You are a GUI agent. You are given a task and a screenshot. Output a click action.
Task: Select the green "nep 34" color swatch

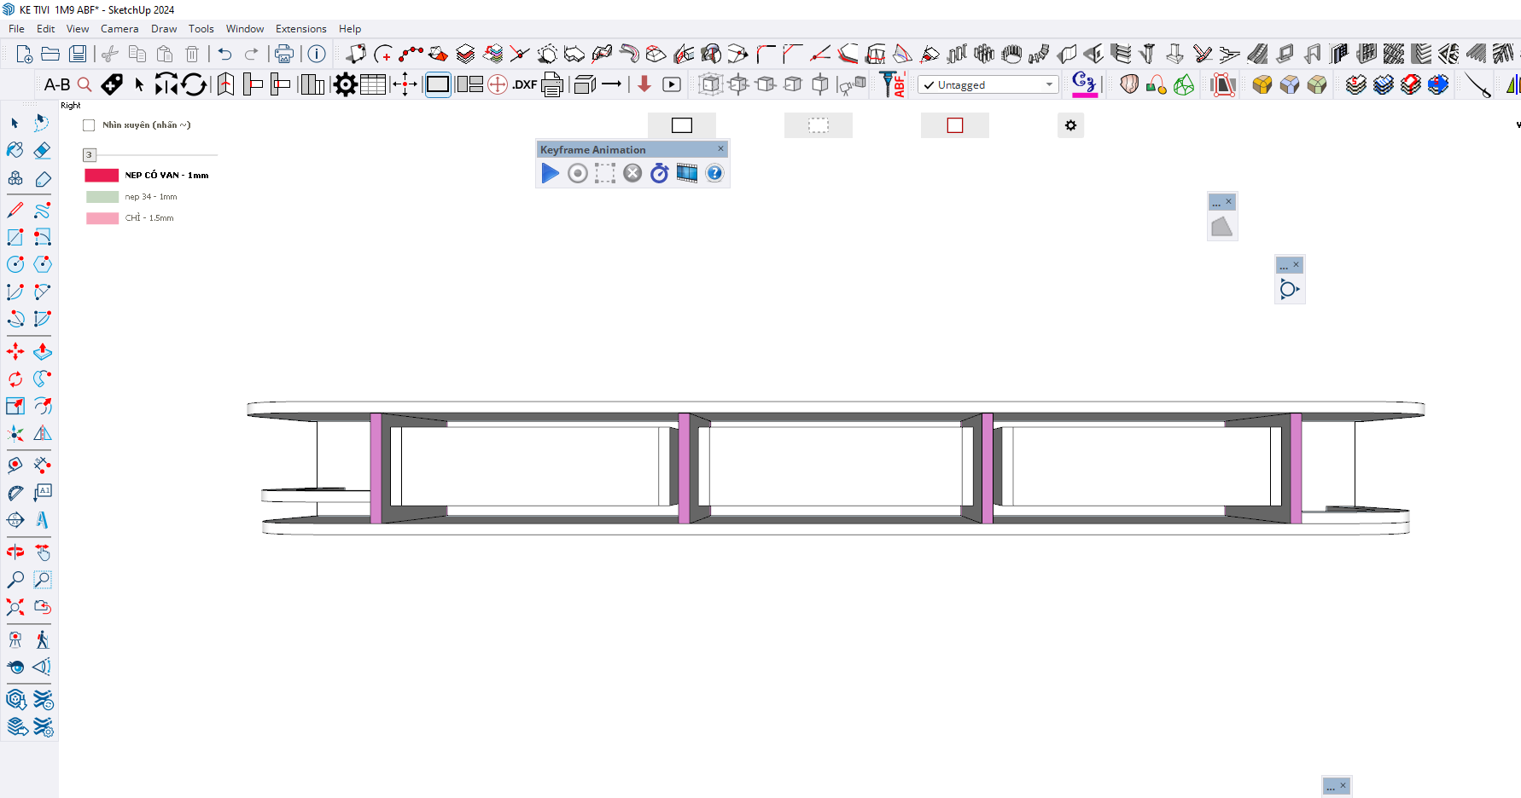click(102, 197)
